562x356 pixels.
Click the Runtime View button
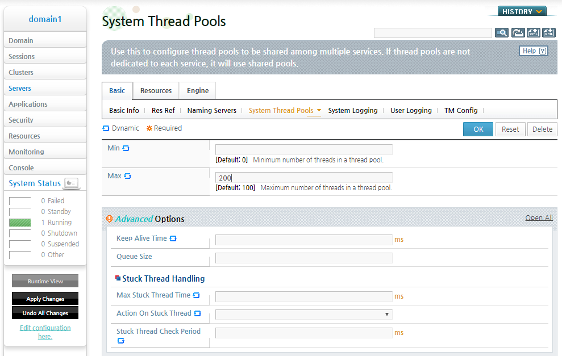tap(45, 281)
